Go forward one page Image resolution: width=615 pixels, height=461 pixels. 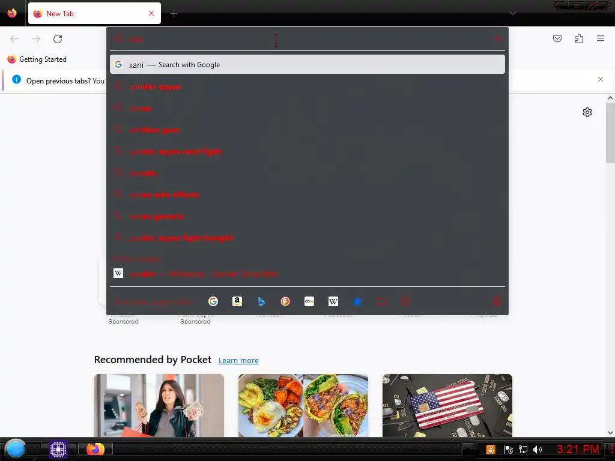click(36, 39)
